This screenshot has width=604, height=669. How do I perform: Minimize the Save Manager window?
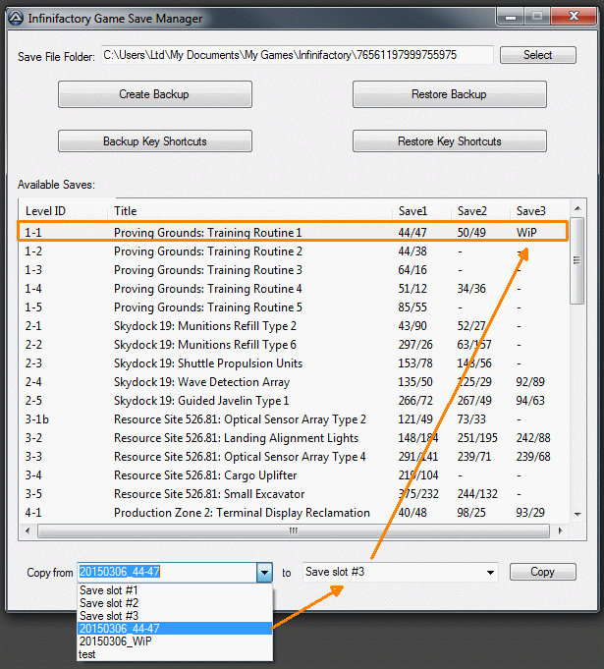pyautogui.click(x=511, y=17)
